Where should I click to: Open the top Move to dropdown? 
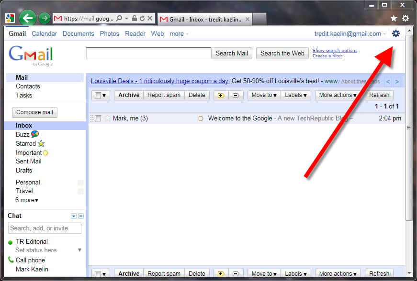pos(264,95)
